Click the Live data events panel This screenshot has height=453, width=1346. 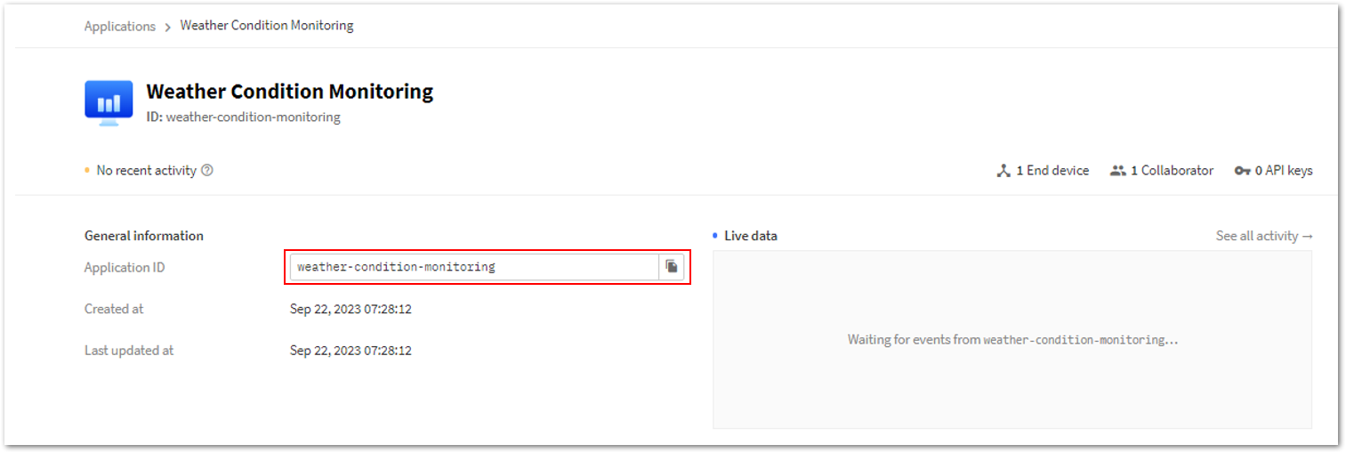click(x=1012, y=339)
